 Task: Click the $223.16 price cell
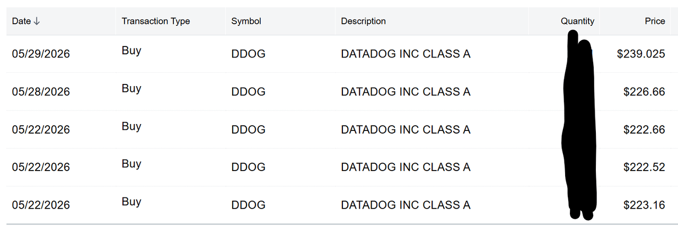(x=644, y=205)
